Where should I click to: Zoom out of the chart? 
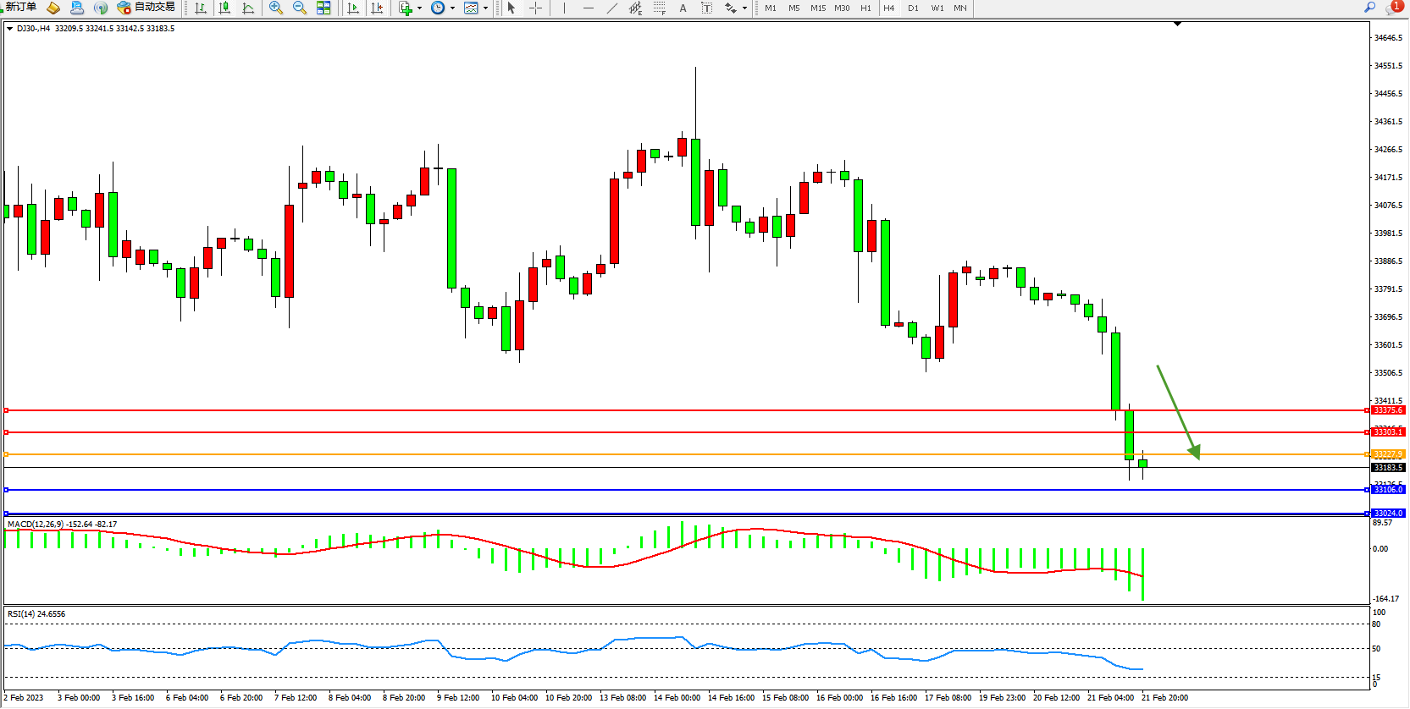(300, 8)
